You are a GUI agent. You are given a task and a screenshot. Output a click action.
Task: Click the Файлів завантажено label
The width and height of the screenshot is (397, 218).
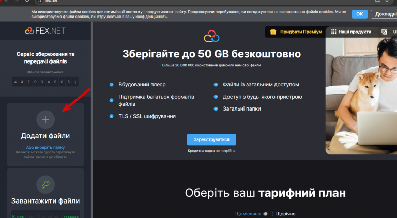45,72
